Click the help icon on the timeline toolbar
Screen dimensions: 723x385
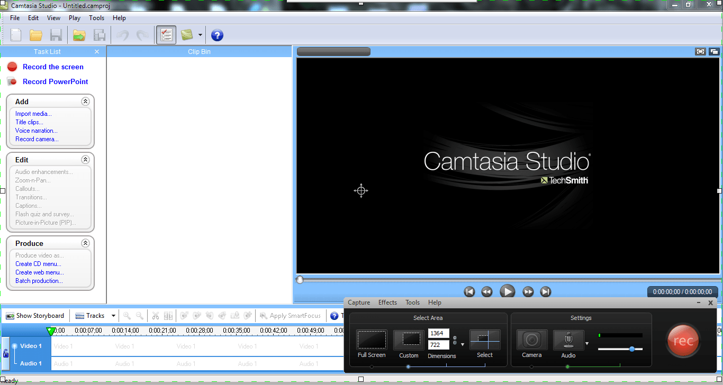(334, 316)
